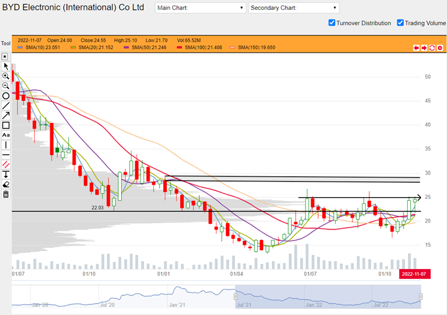The height and width of the screenshot is (315, 447).
Task: Grab the right handle of range navigator
Action: coord(420,296)
